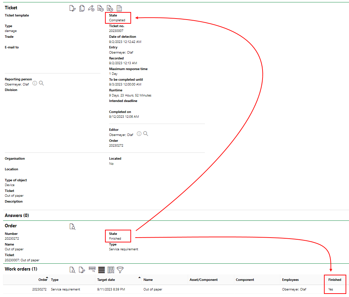Filter work orders with the funnel icon
This screenshot has width=349, height=297.
[120, 270]
